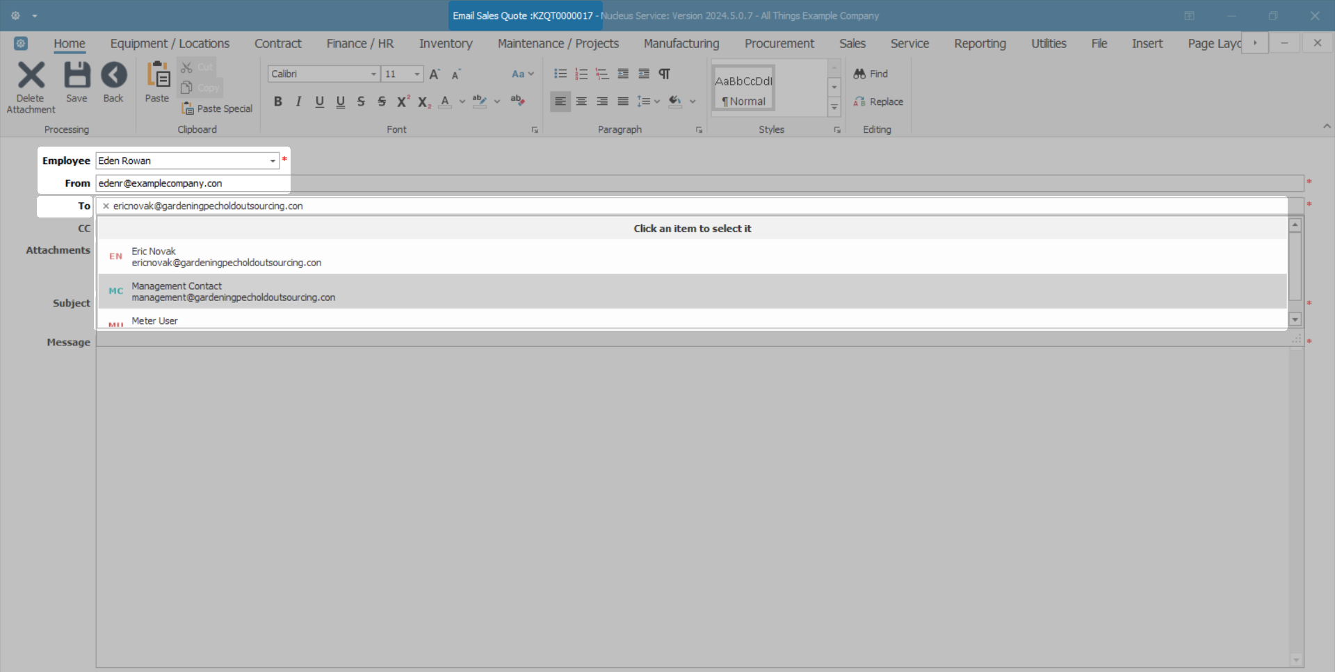Toggle single underline formatting
Viewport: 1335px width, 672px height.
click(x=320, y=101)
